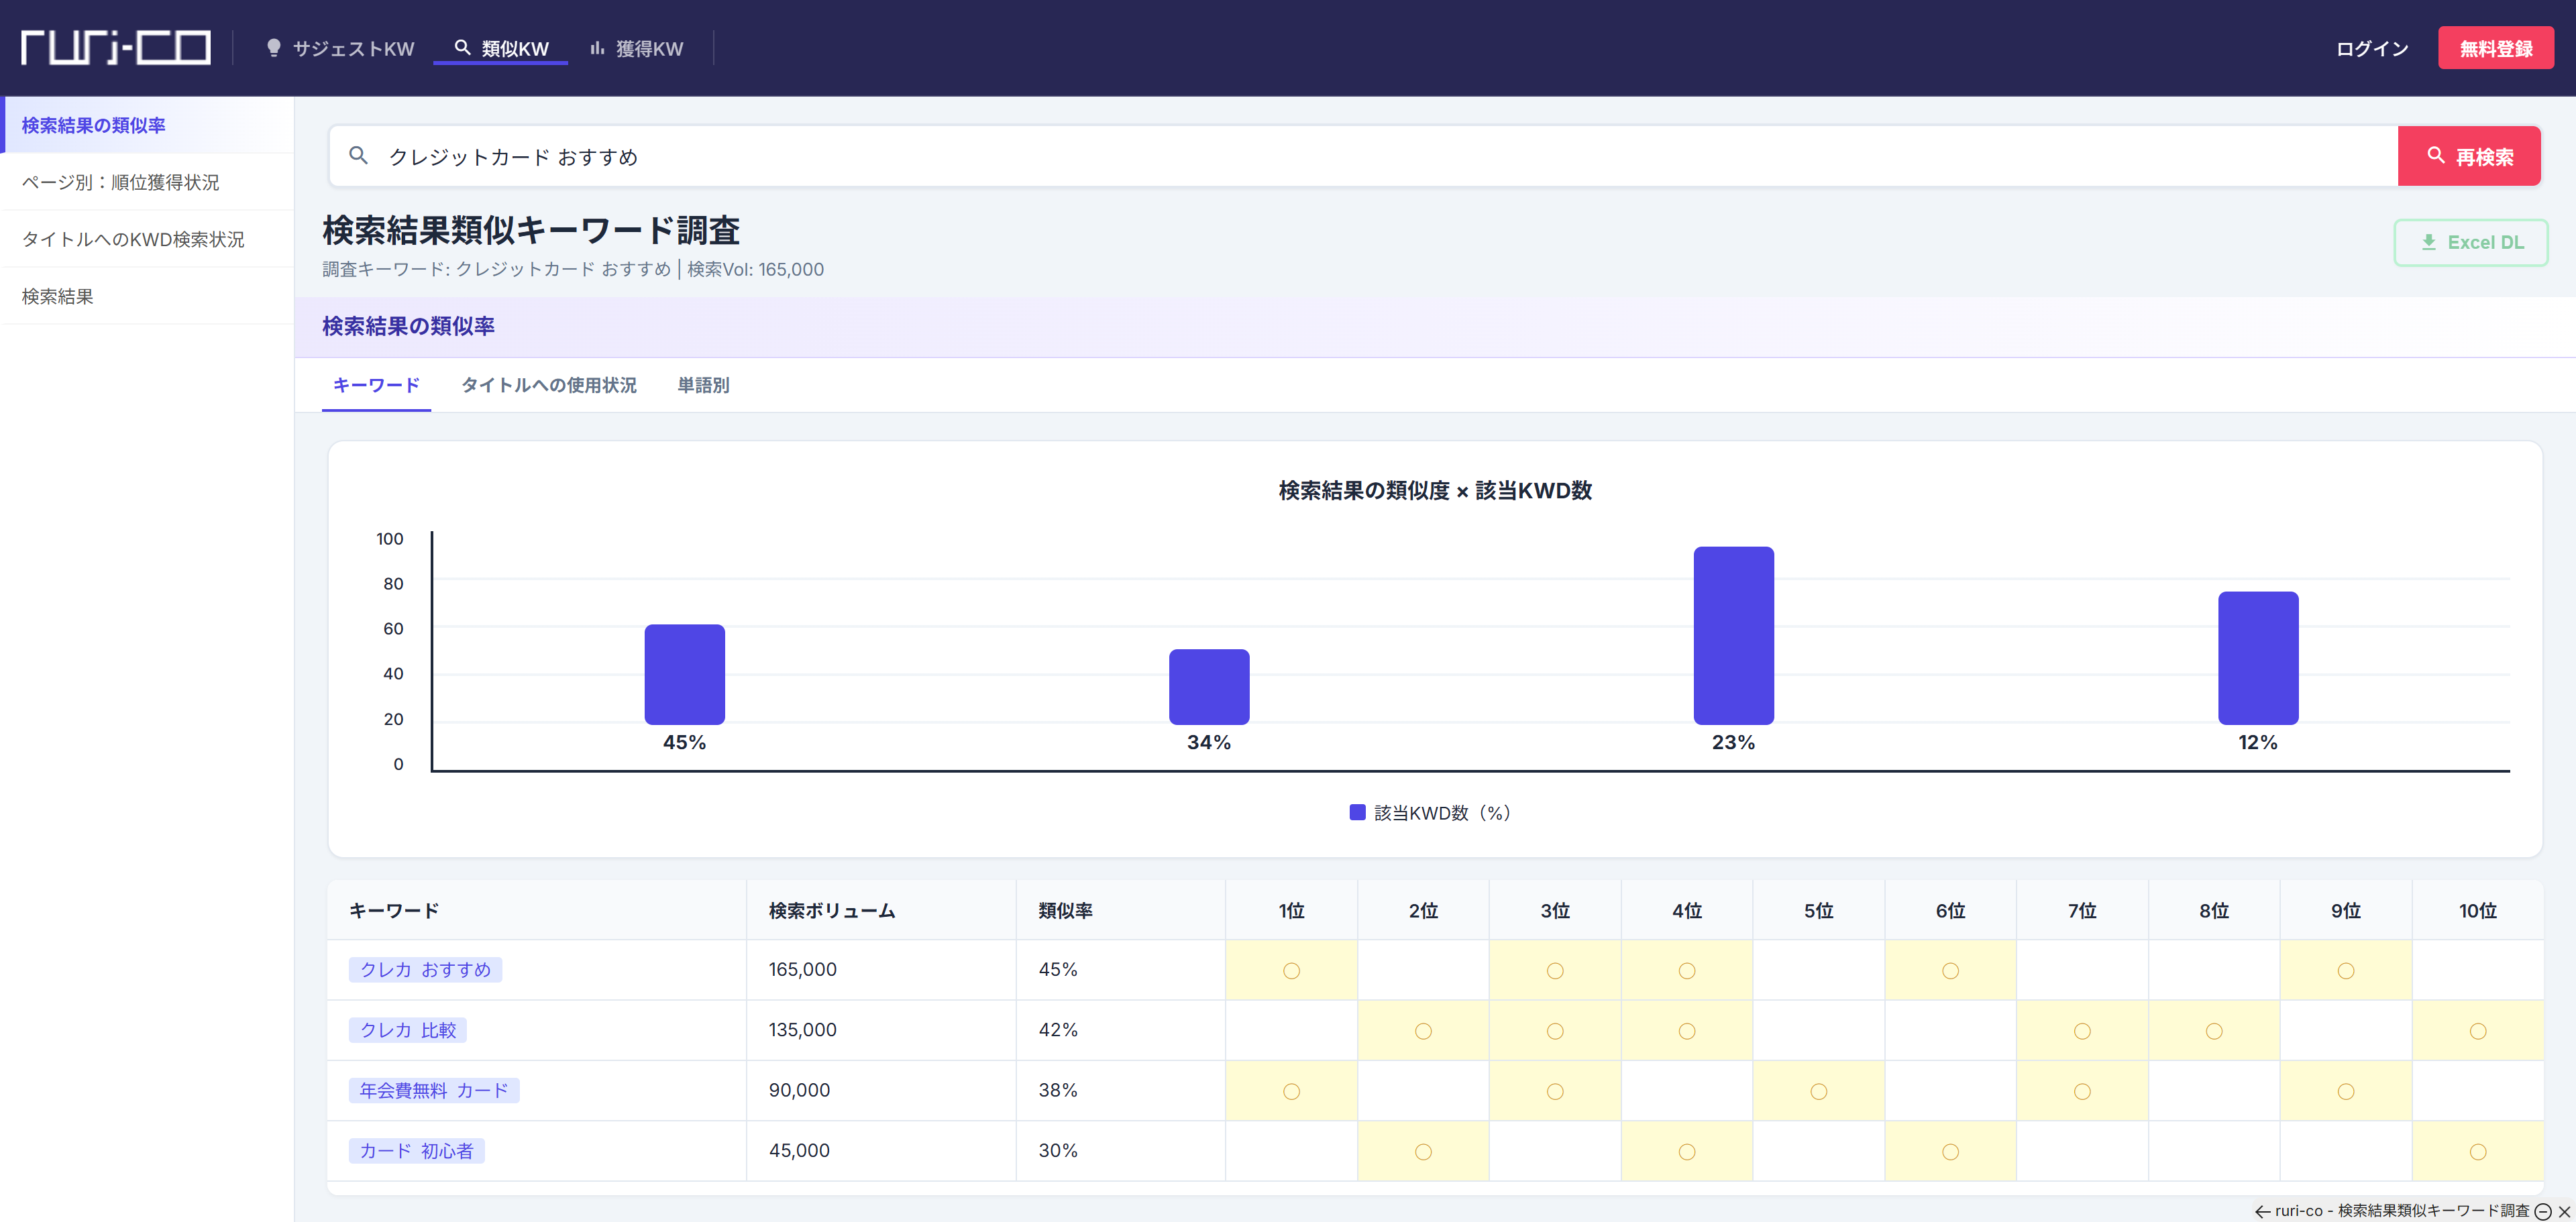The width and height of the screenshot is (2576, 1222).
Task: Open the 類似KW navigation item
Action: pos(501,48)
